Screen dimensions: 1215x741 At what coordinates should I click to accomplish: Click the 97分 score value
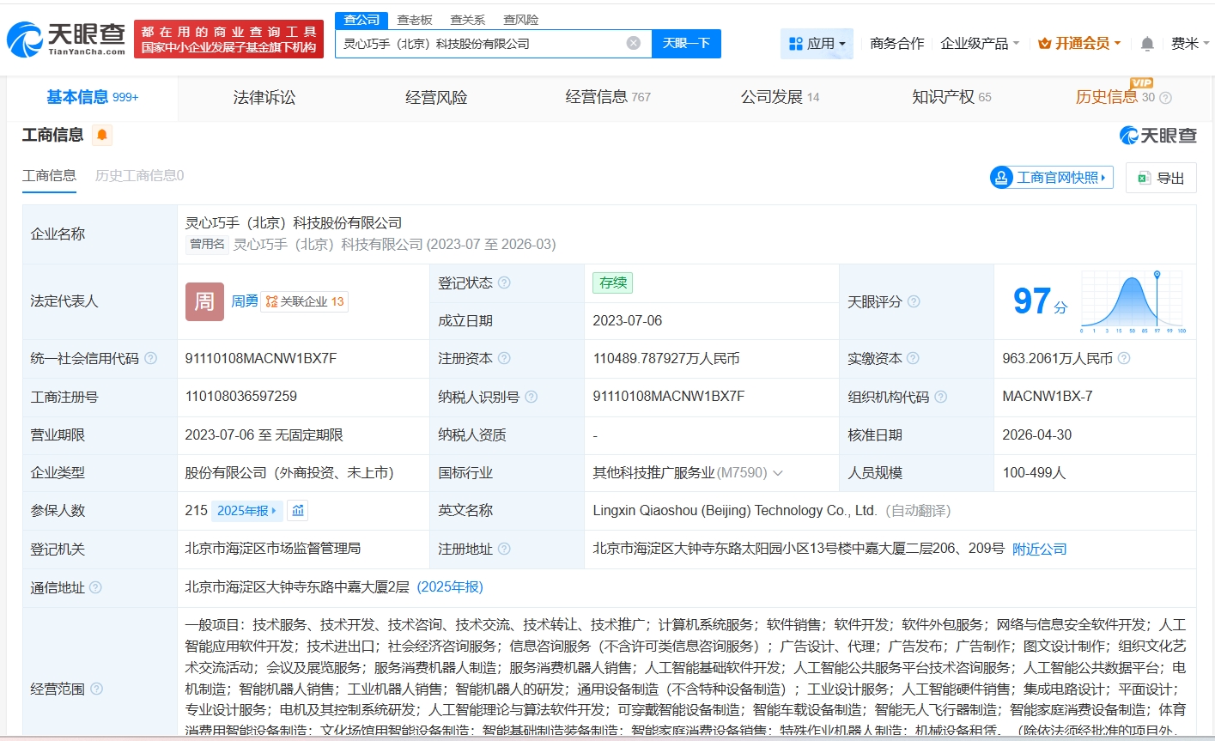[x=1040, y=301]
